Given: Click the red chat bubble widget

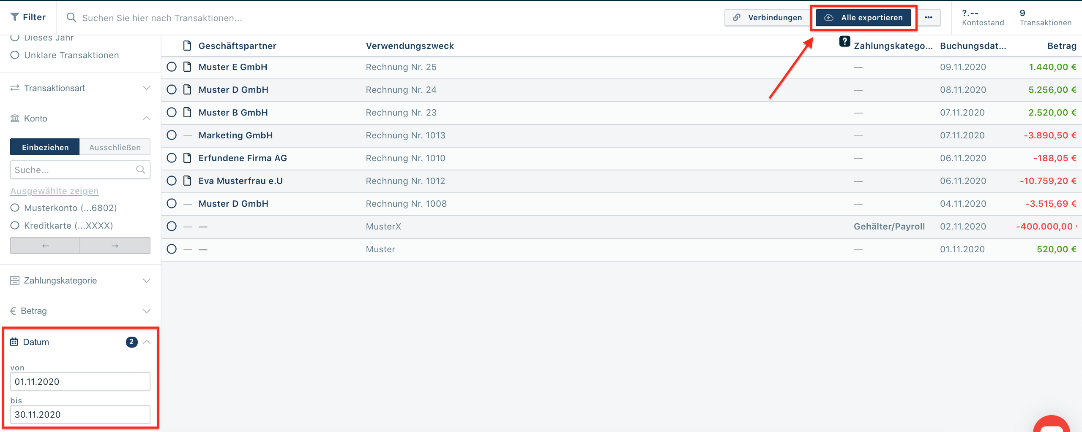Looking at the screenshot, I should point(1051,424).
